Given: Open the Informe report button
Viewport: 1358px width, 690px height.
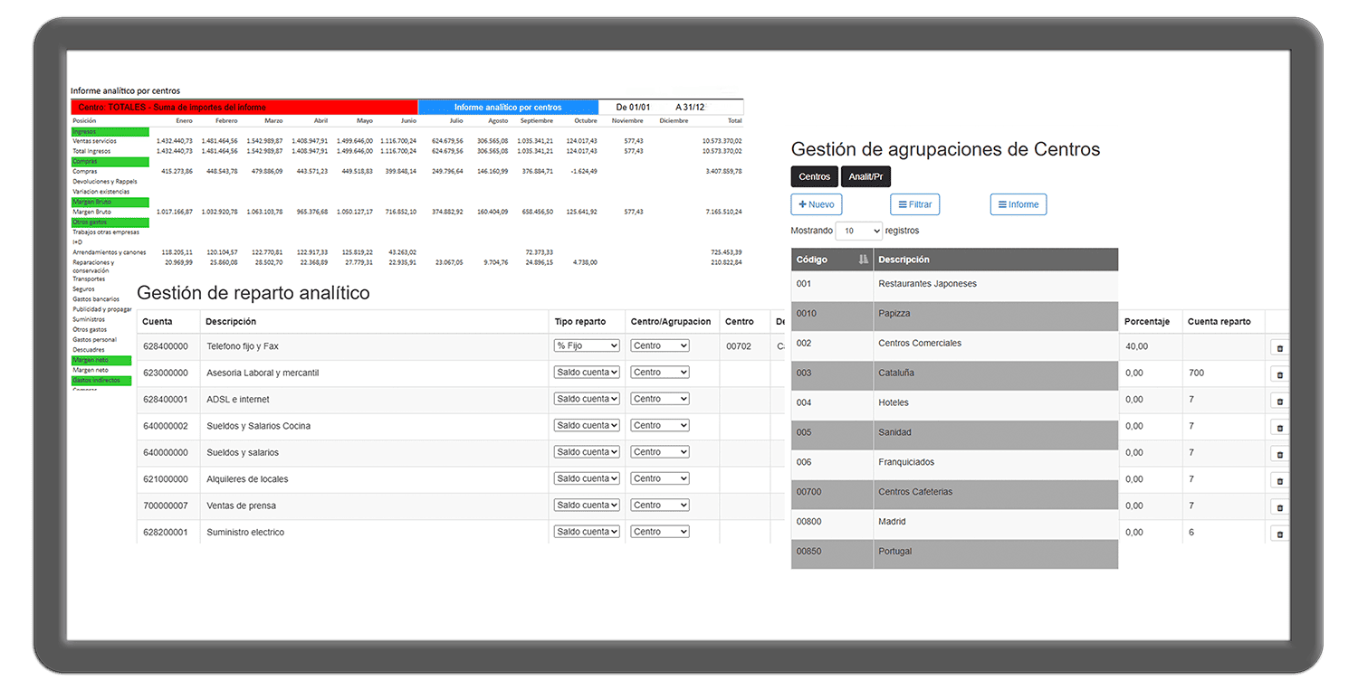Looking at the screenshot, I should pyautogui.click(x=1018, y=204).
